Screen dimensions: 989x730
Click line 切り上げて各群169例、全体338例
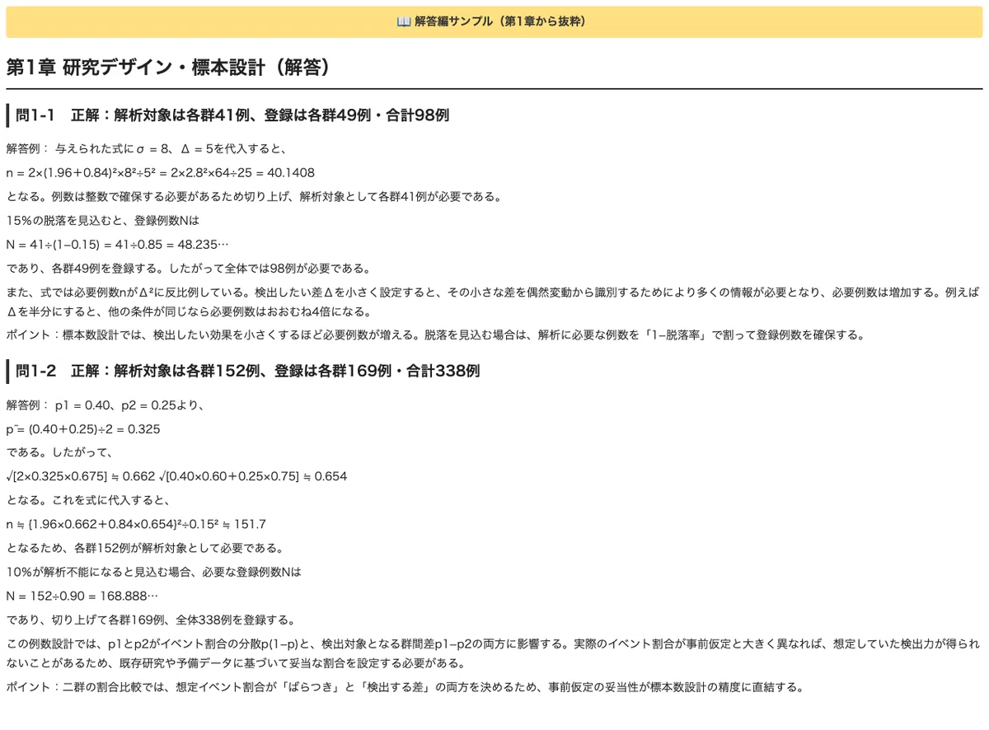[150, 620]
